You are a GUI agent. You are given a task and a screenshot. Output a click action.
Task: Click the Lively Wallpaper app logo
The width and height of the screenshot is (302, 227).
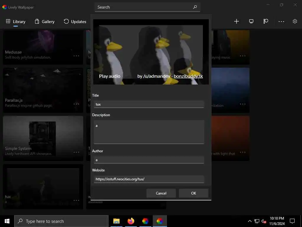pyautogui.click(x=5, y=7)
